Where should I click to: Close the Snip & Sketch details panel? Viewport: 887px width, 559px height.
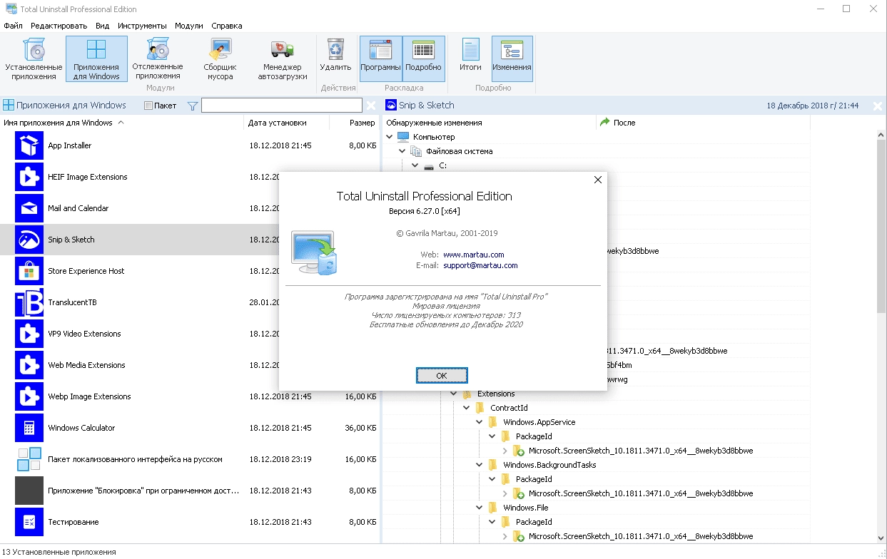(877, 106)
